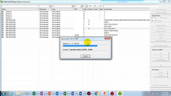
Task: Launch Windows Media Player from taskbar
Action: [26, 94]
